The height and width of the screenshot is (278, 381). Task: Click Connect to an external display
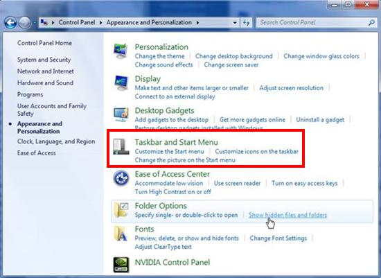[x=175, y=96]
